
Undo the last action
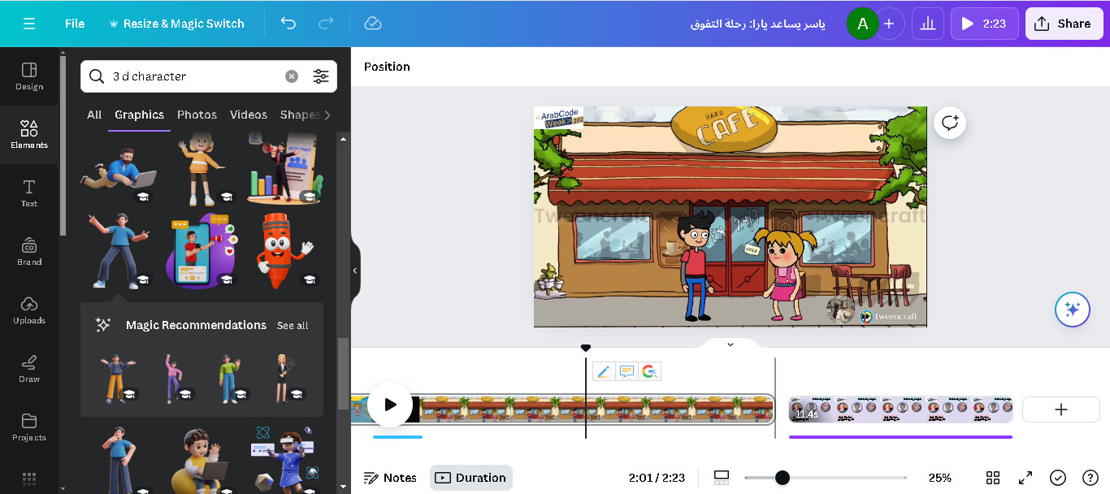click(288, 24)
